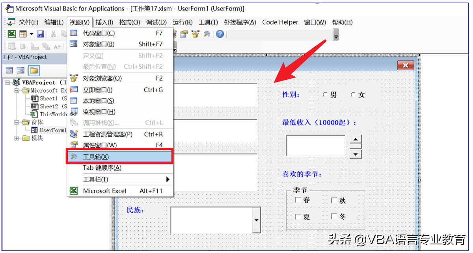Image resolution: width=473 pixels, height=253 pixels.
Task: Choose Tab 键顺序(A) menu entry
Action: click(x=121, y=168)
